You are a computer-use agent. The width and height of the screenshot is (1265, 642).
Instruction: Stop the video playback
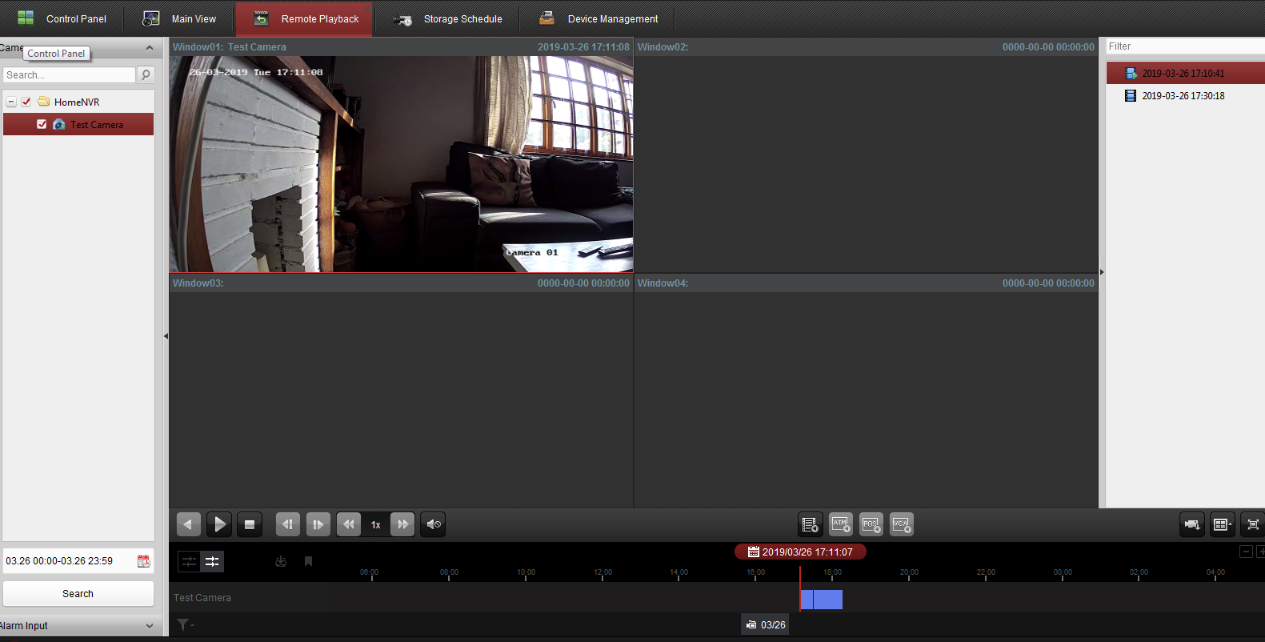pos(250,524)
